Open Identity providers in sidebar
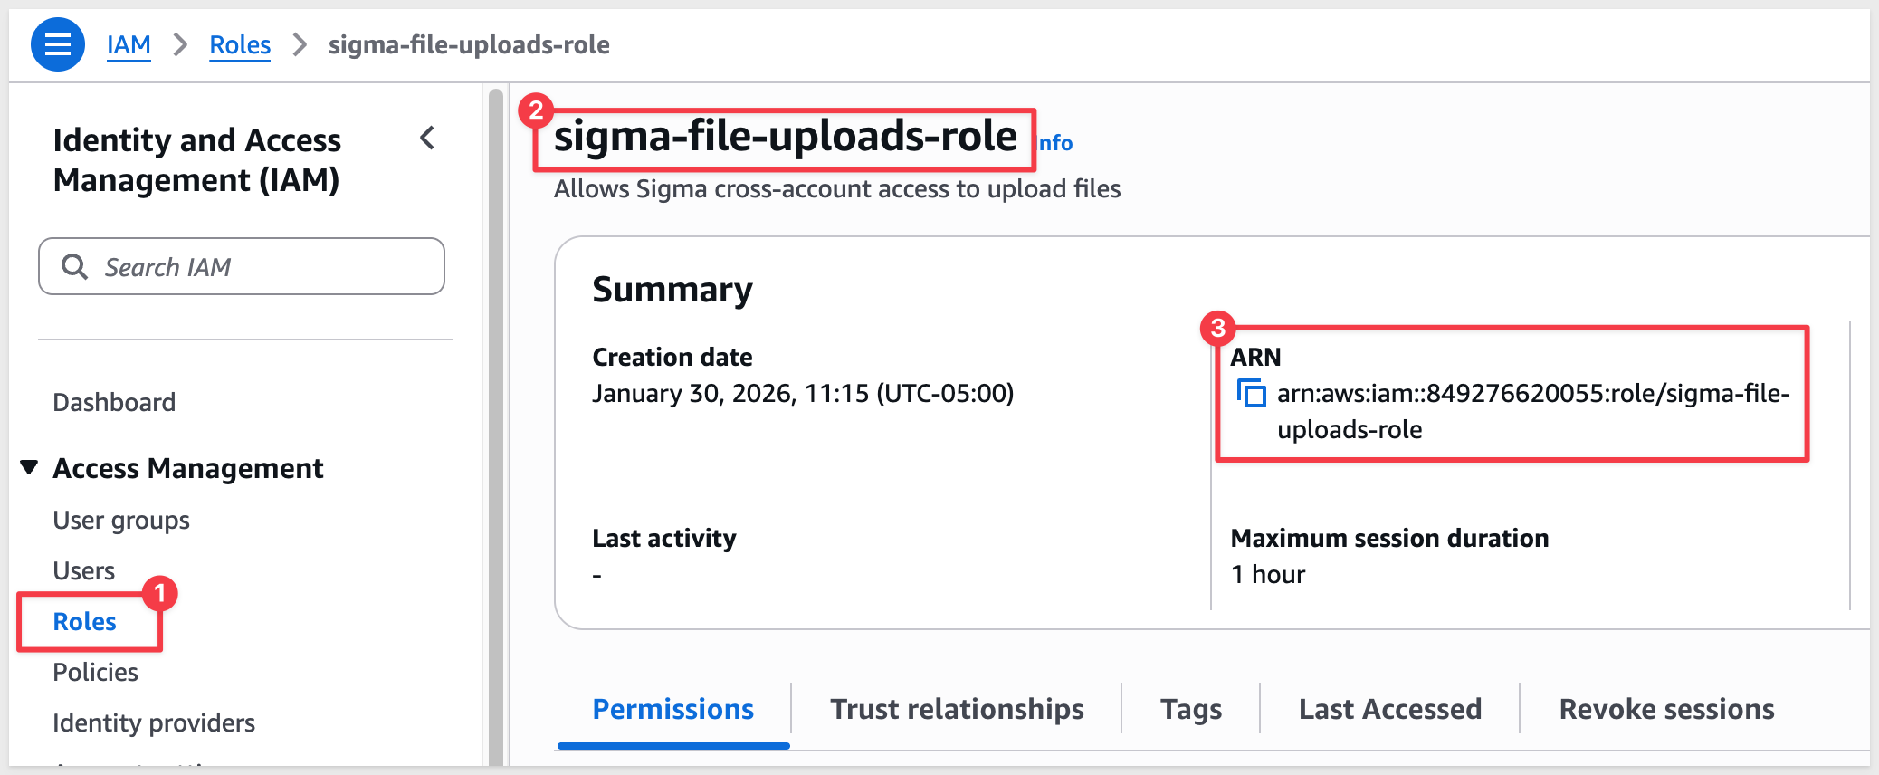Viewport: 1879px width, 775px height. [x=154, y=722]
